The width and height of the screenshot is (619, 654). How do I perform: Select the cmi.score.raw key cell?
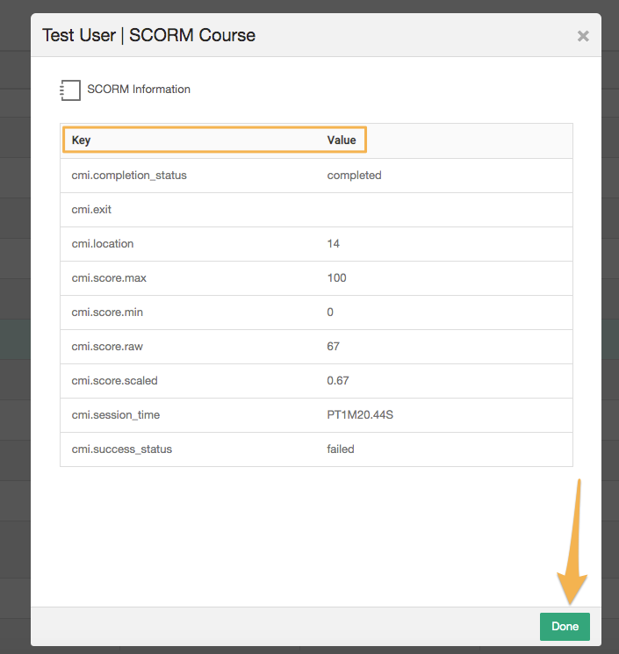(x=107, y=346)
